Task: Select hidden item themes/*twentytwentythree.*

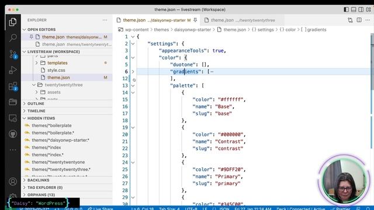Action: click(67, 169)
